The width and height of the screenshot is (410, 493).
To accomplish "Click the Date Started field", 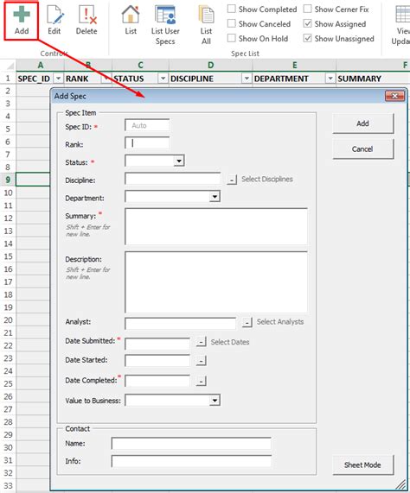I will tap(157, 361).
